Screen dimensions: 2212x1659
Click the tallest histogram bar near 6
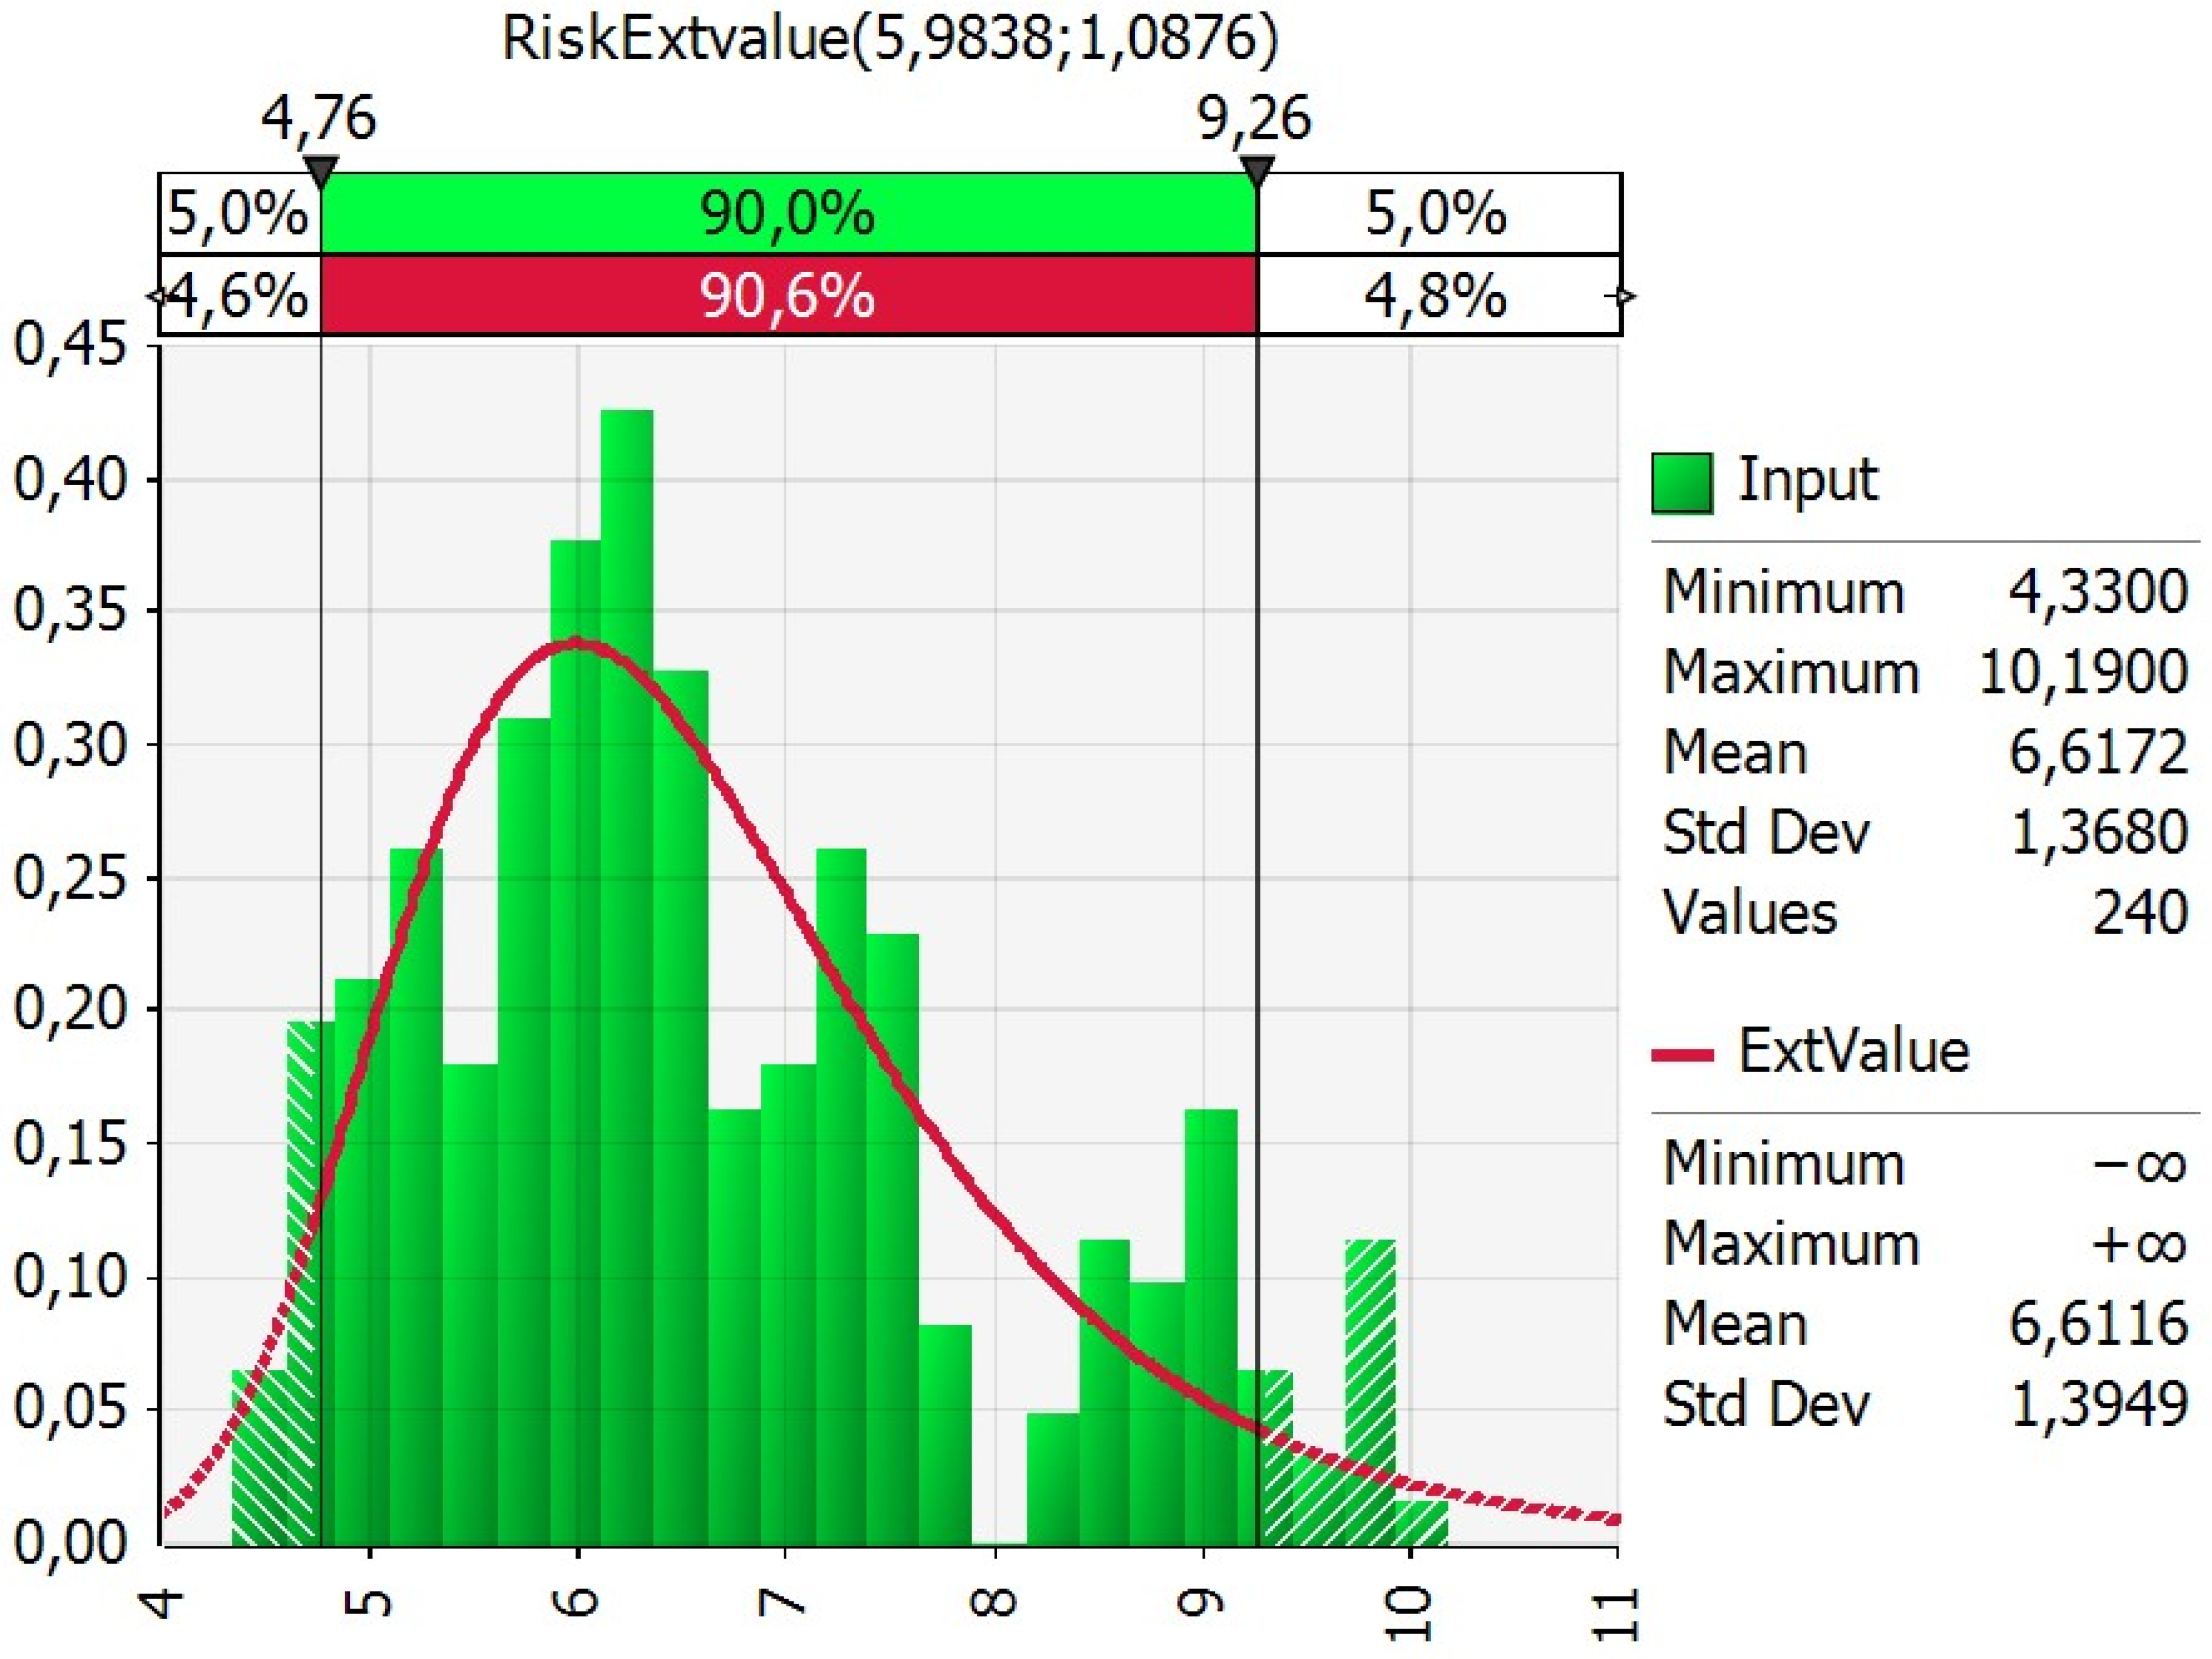point(627,978)
